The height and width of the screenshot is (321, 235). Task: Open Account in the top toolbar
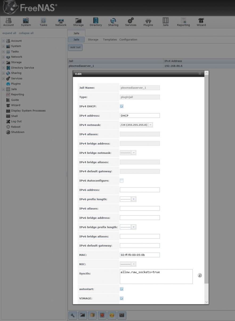[9, 22]
